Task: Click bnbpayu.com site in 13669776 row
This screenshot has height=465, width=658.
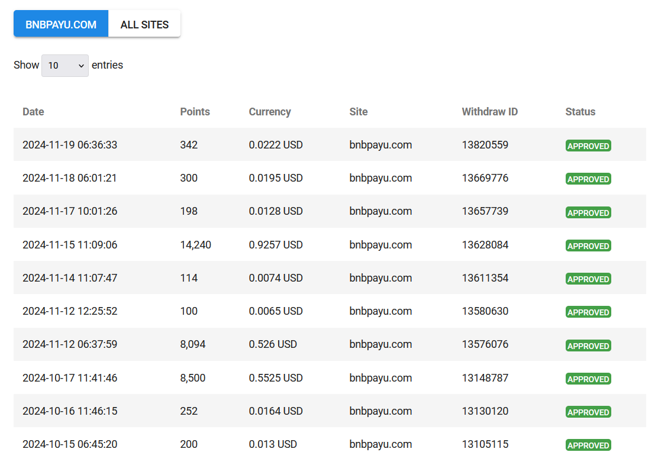Action: pyautogui.click(x=380, y=178)
